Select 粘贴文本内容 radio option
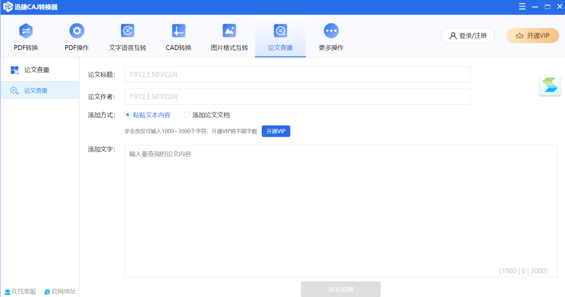The height and width of the screenshot is (297, 565). click(x=128, y=115)
